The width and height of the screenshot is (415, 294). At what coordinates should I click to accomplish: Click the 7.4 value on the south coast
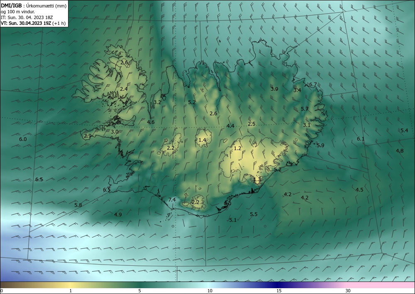(x=172, y=199)
